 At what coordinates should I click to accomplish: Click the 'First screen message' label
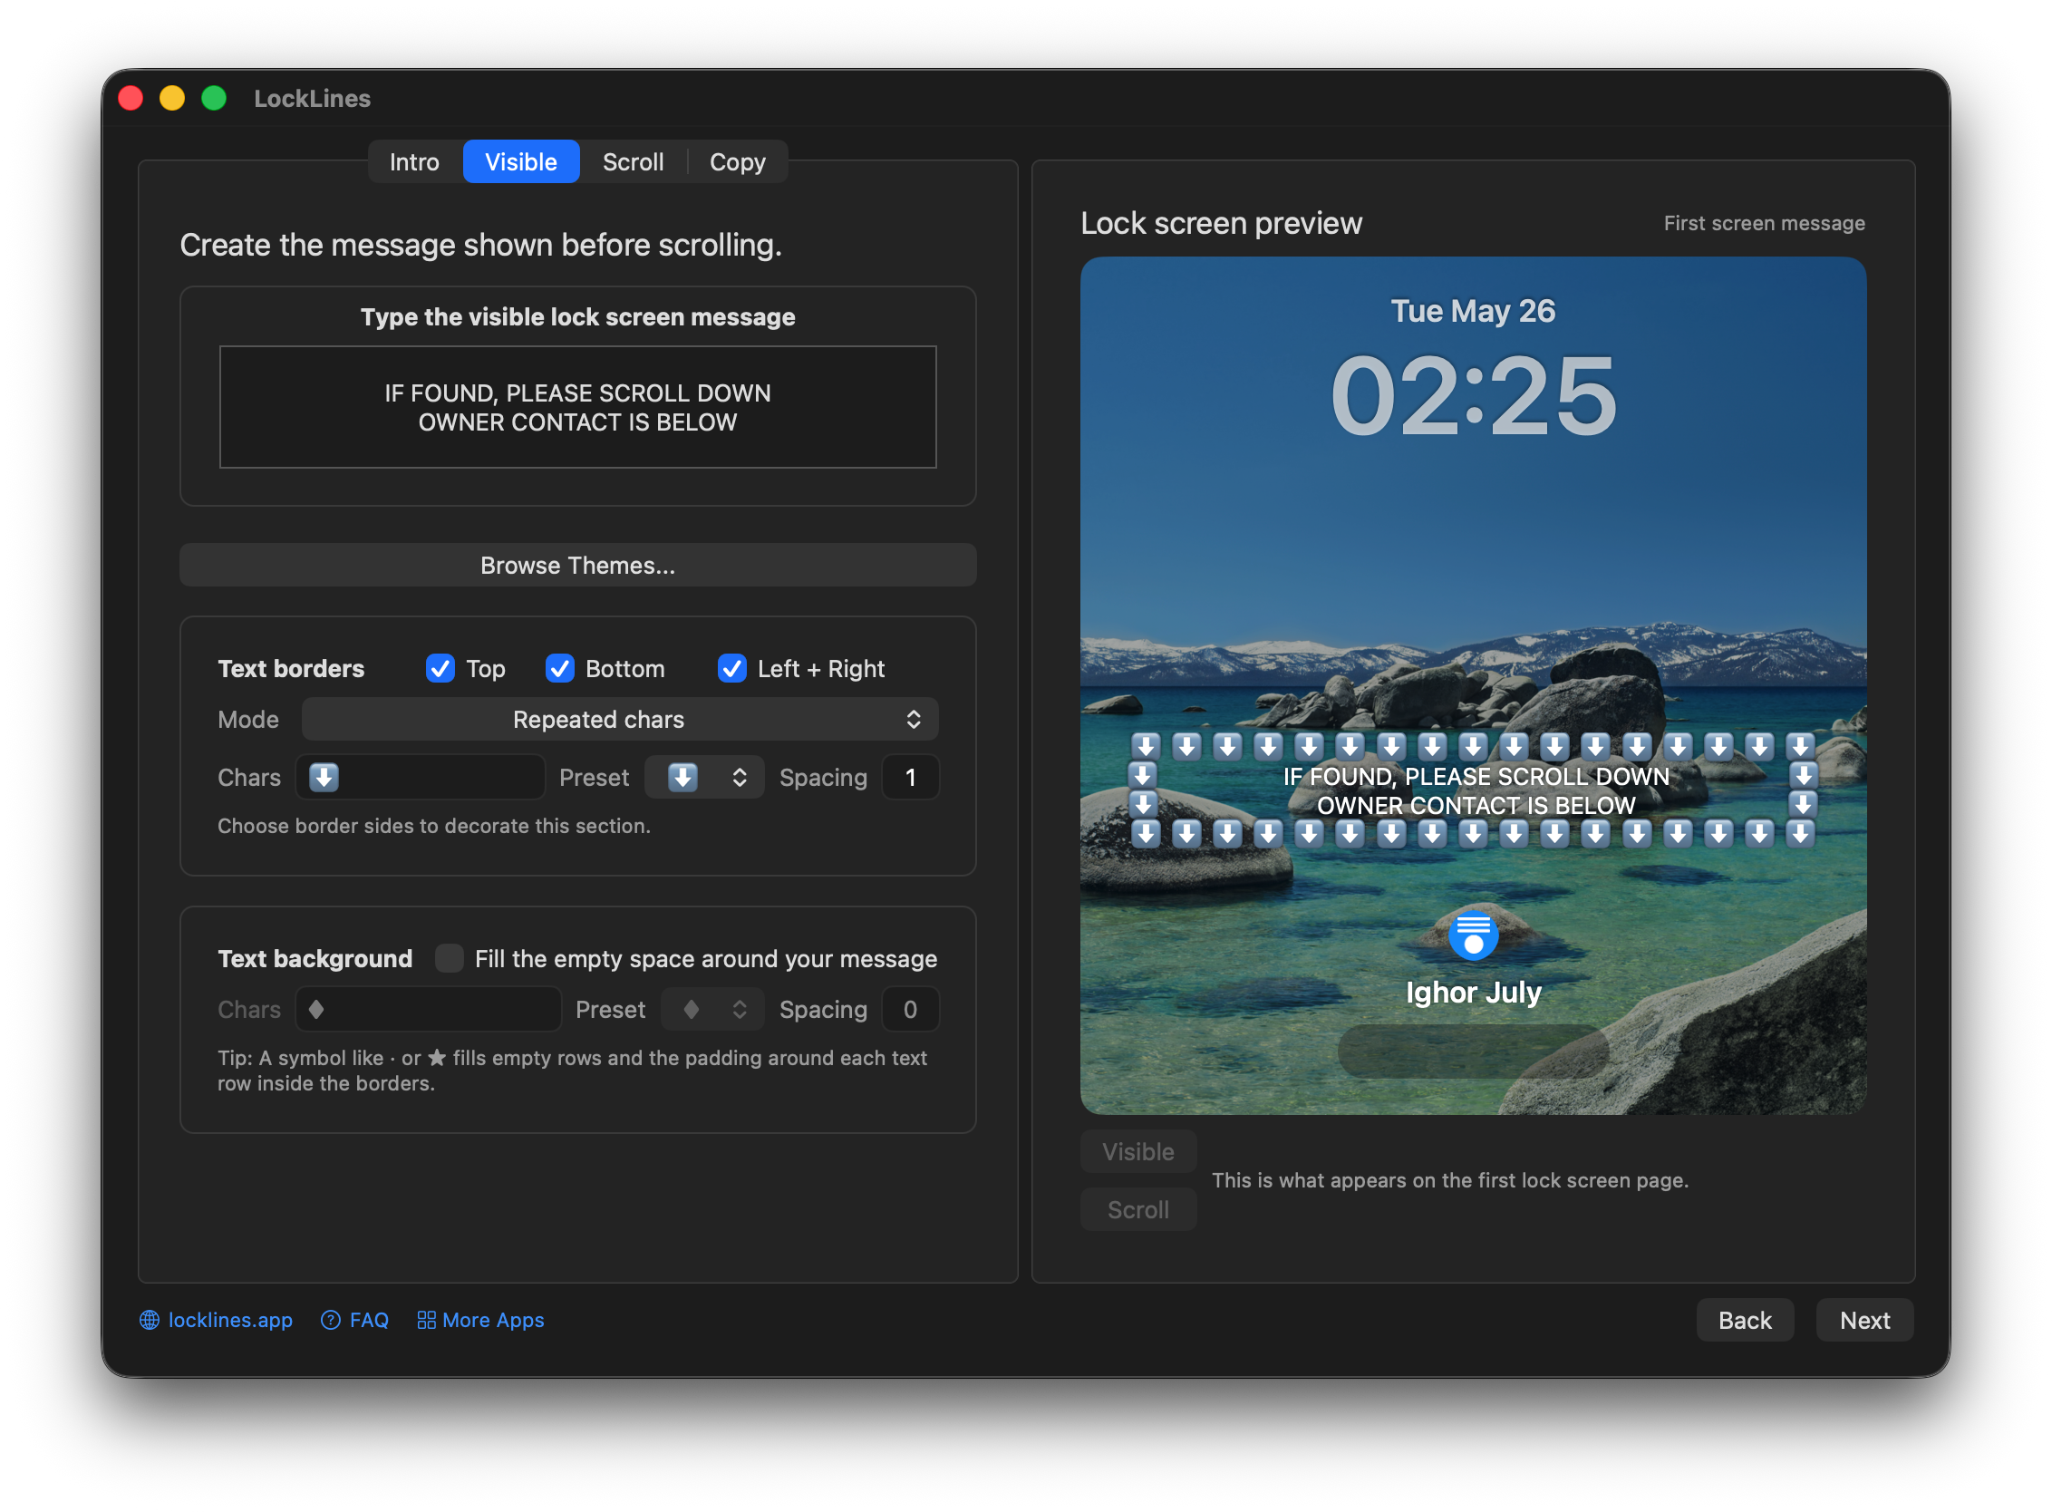(1764, 223)
